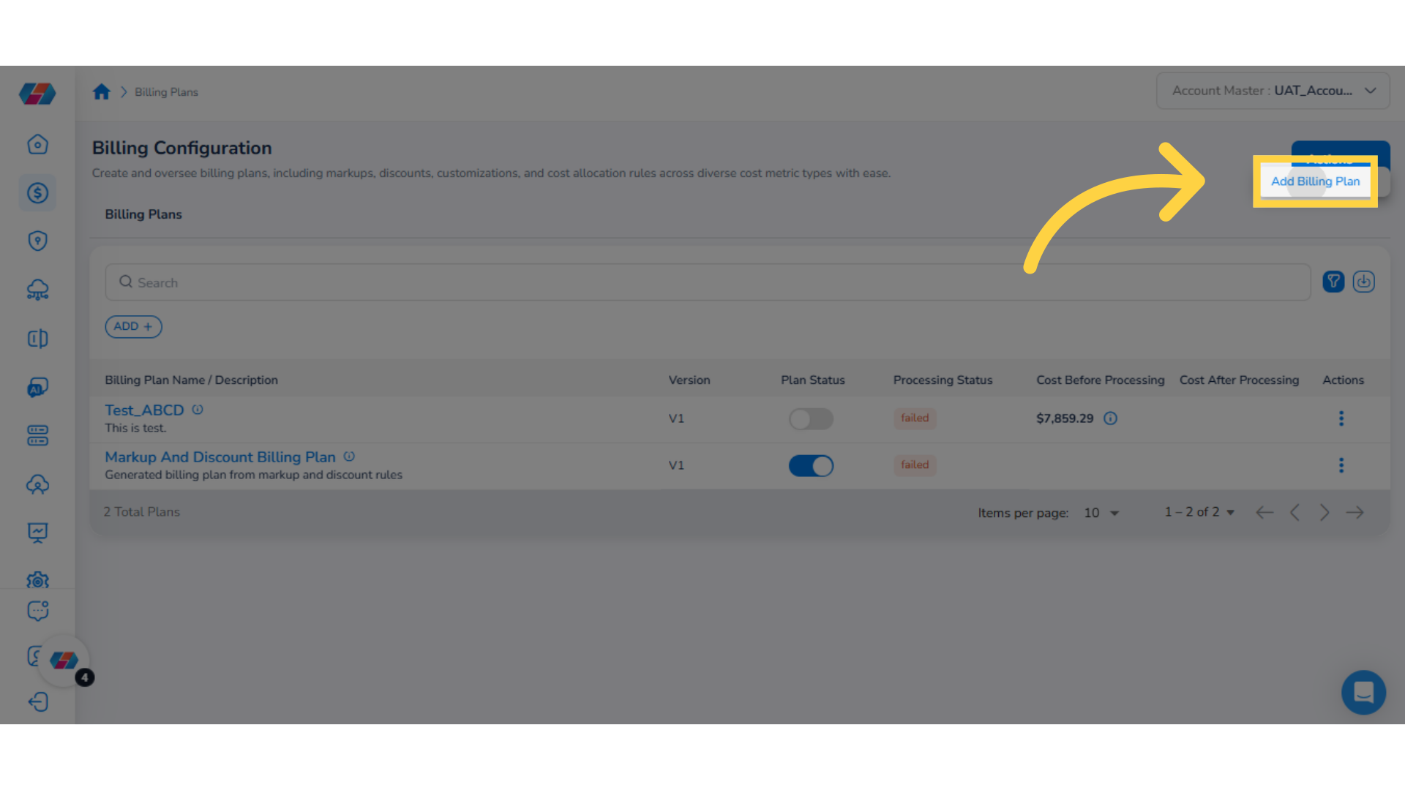1405x790 pixels.
Task: Choose Add Billing Plan menu option
Action: (x=1315, y=181)
